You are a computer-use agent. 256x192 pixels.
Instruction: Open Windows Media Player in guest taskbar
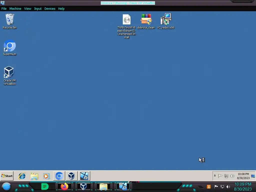pos(46,176)
